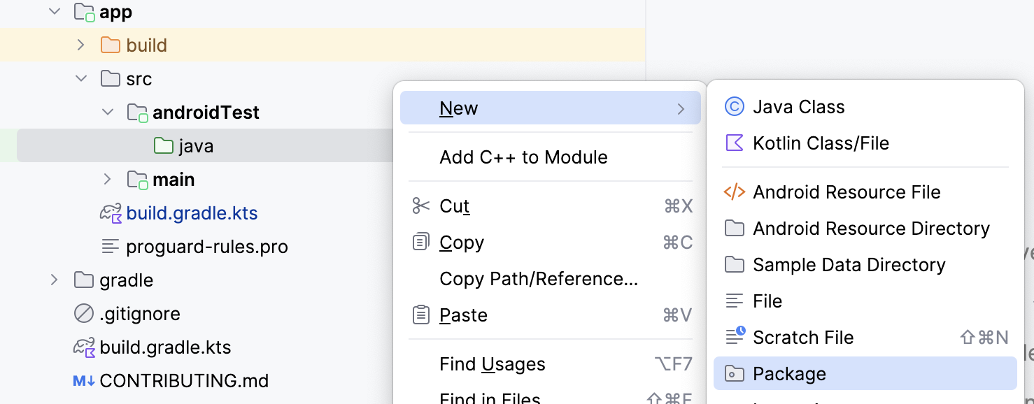The image size is (1034, 404).
Task: Choose Package from the New submenu
Action: coord(789,374)
